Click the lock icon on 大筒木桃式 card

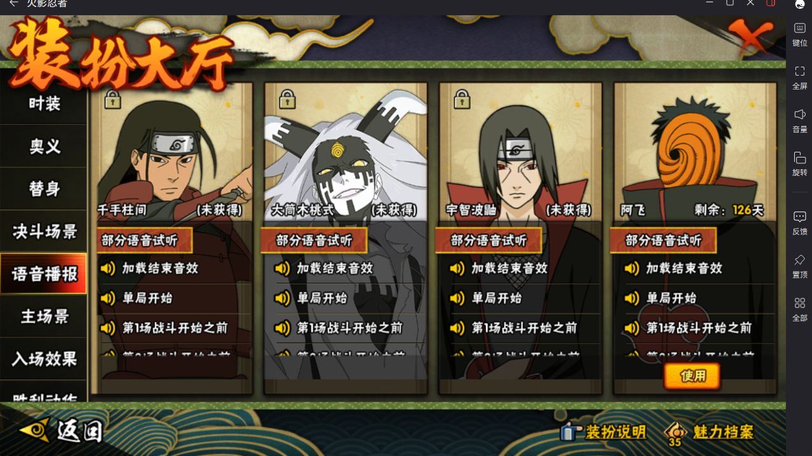click(x=287, y=100)
